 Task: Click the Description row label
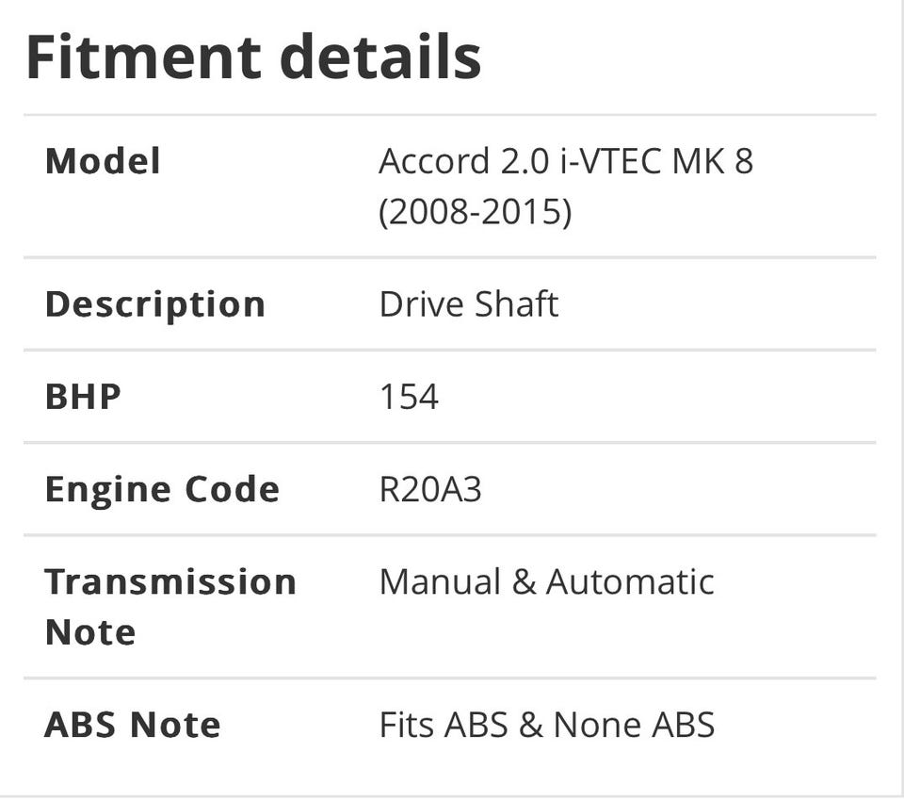coord(155,304)
